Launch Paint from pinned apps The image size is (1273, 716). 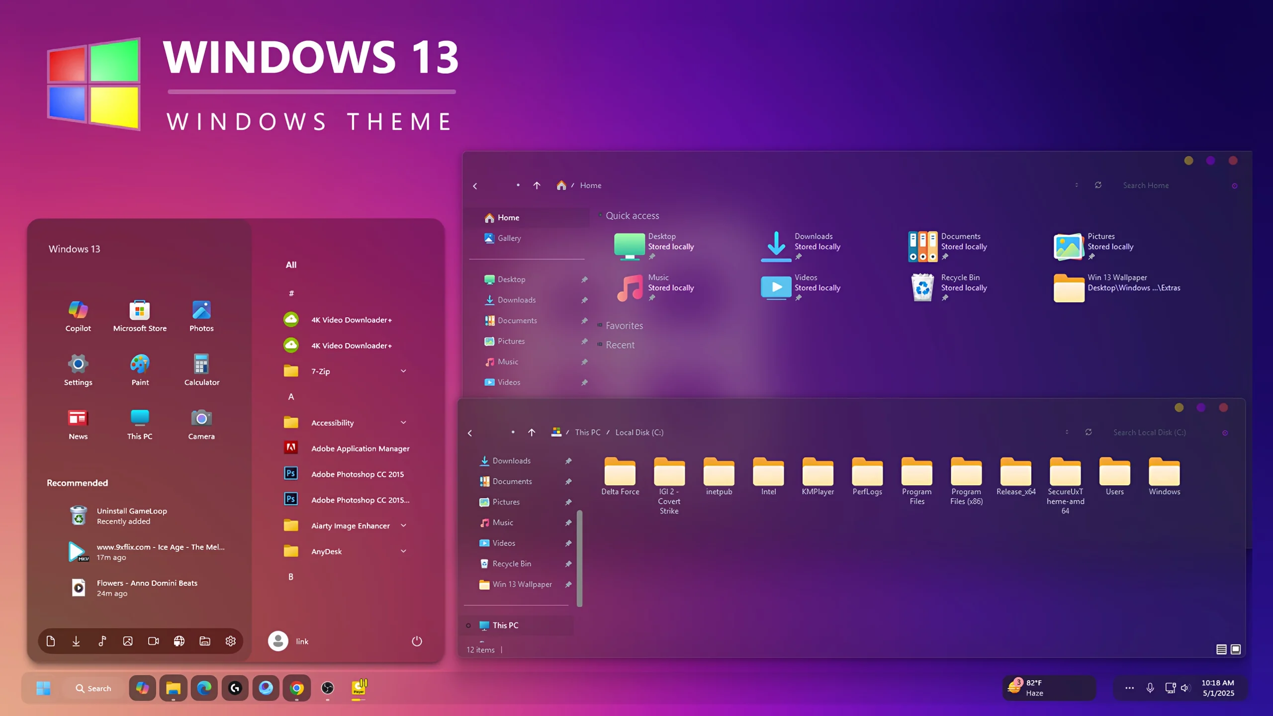[140, 370]
